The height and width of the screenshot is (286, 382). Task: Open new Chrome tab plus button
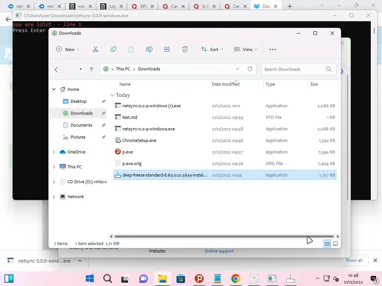point(289,6)
